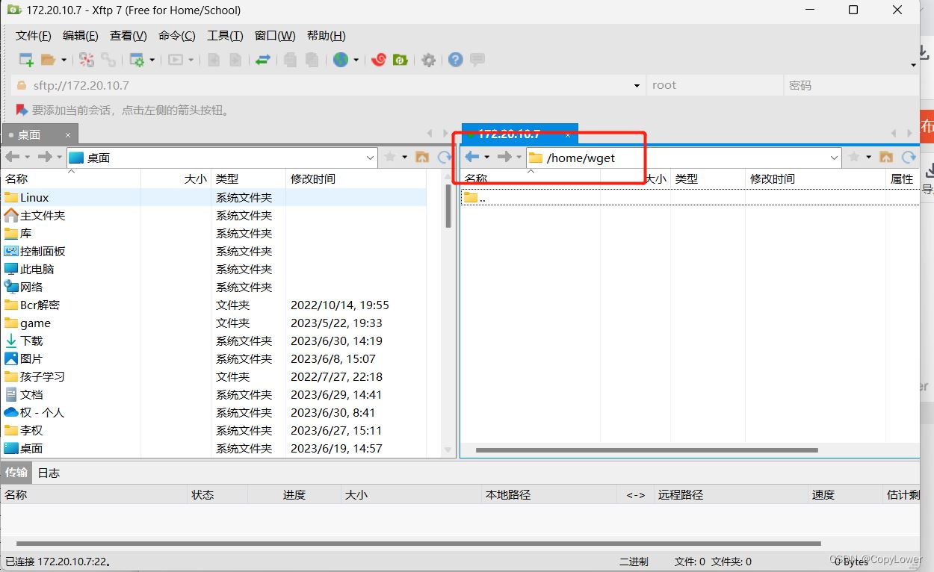Click the 密码 password input field

tap(848, 86)
